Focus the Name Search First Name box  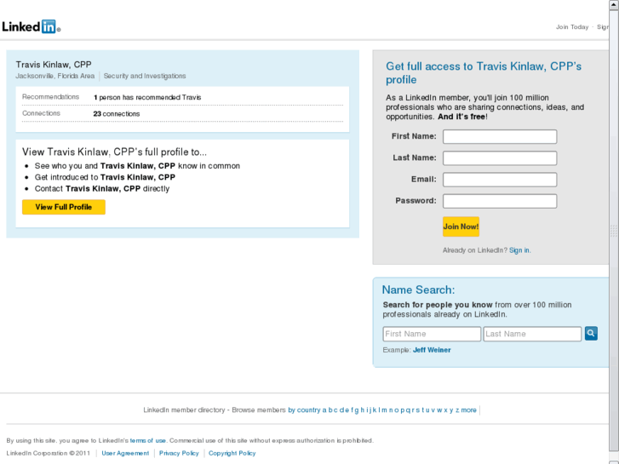[432, 334]
